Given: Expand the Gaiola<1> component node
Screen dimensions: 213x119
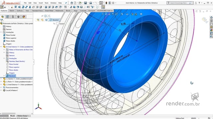Looking at the screenshot, I should 1,79.
